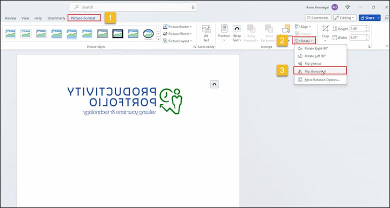Expand the Picture Border dropdown
This screenshot has height=208, width=390.
pos(177,27)
